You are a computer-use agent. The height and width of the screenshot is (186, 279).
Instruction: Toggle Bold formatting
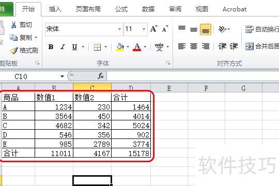(x=51, y=47)
